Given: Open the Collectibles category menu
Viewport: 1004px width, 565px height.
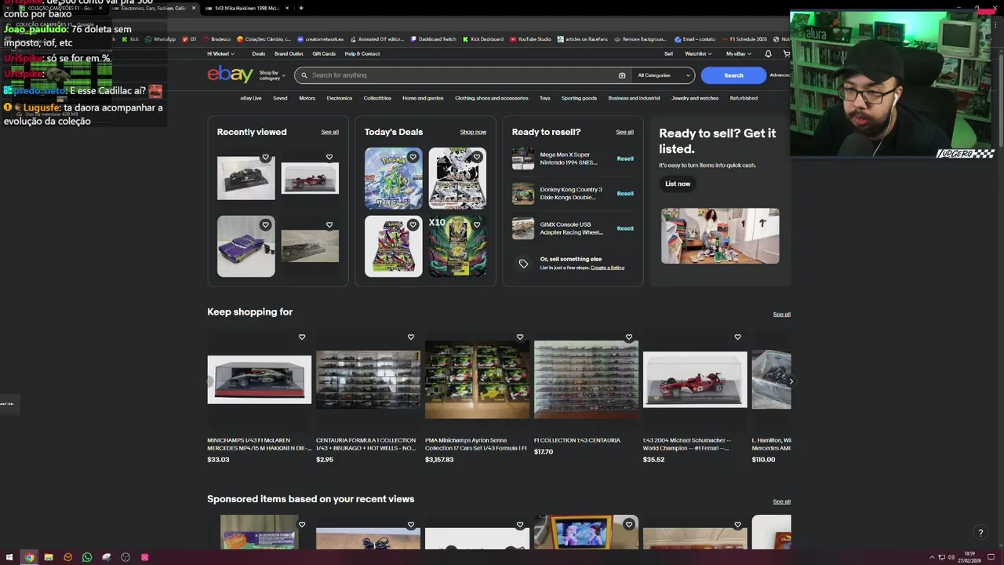Looking at the screenshot, I should 377,98.
